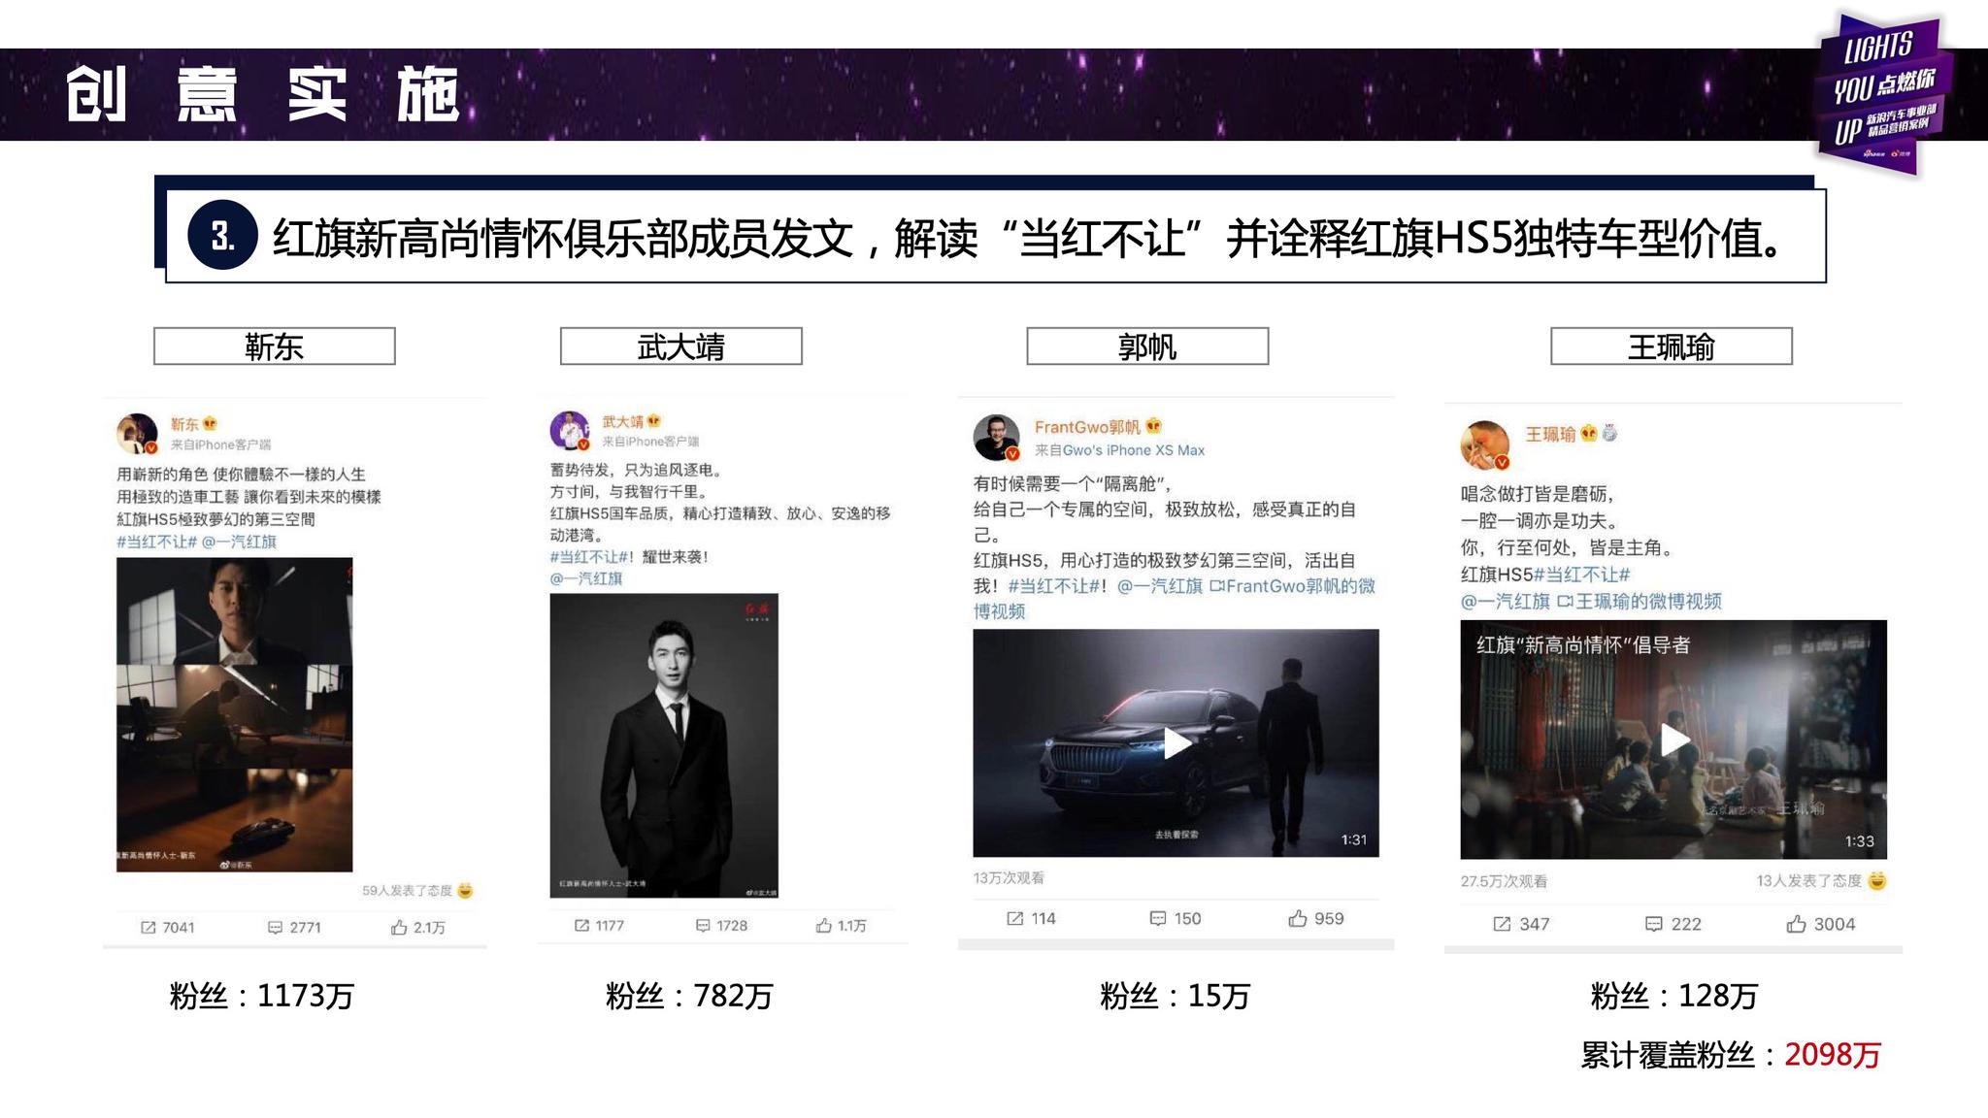The width and height of the screenshot is (1988, 1118).
Task: Click the comment icon on 靳东's post
Action: pyautogui.click(x=275, y=928)
